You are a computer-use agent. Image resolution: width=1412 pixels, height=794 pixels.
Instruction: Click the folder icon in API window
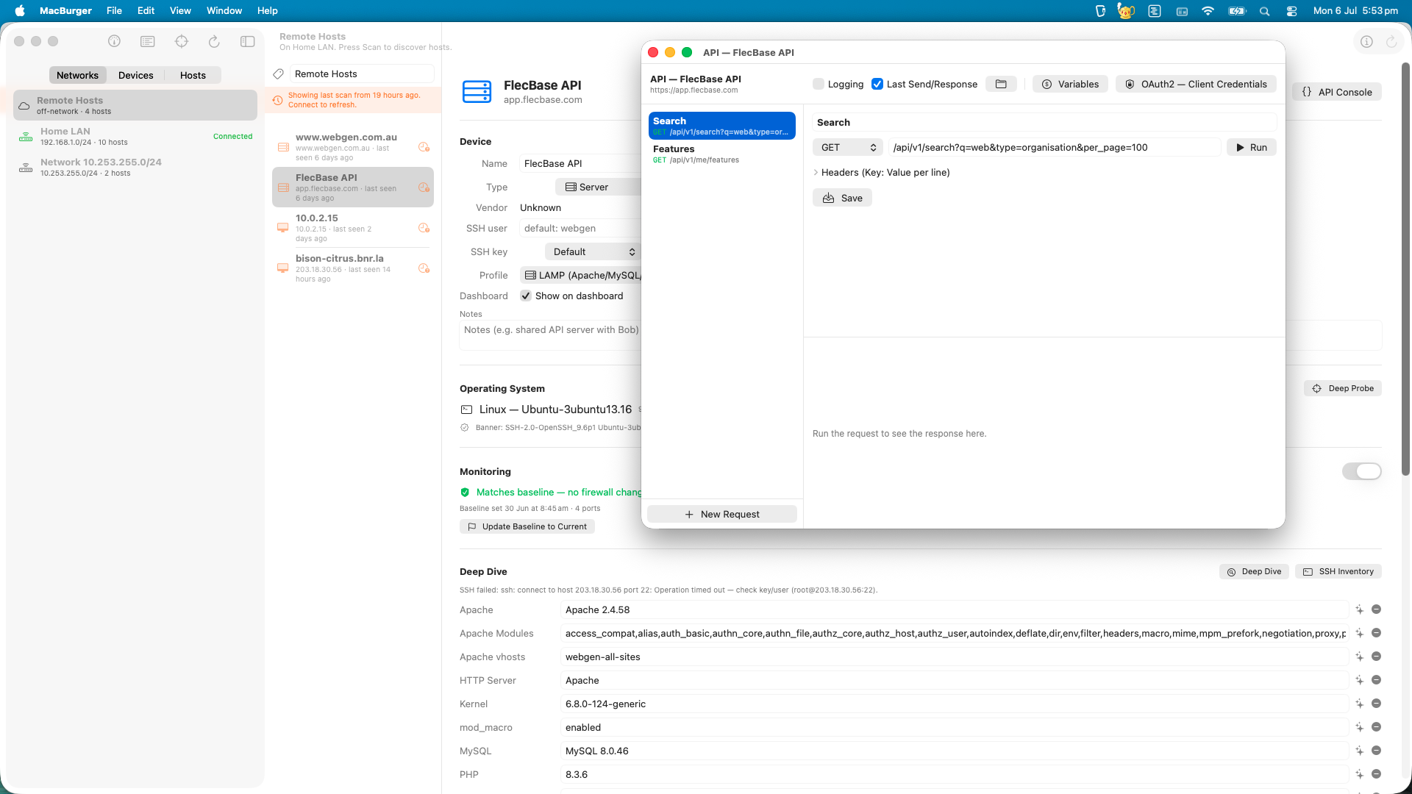point(1001,84)
